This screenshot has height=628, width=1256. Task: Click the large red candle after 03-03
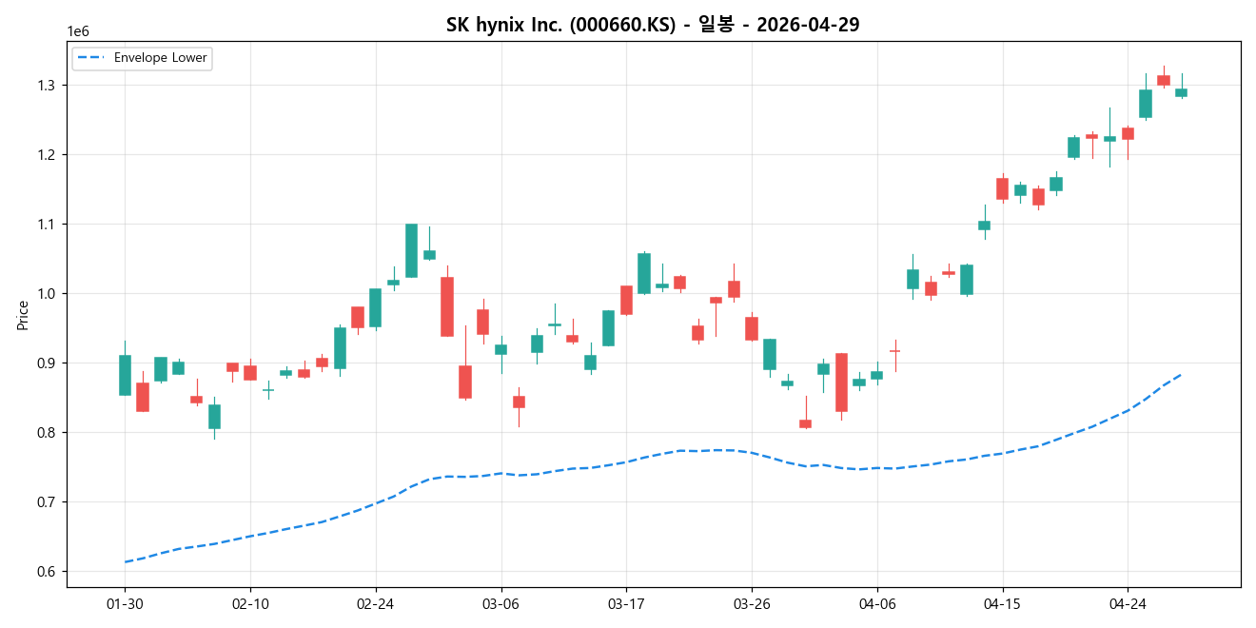[447, 304]
